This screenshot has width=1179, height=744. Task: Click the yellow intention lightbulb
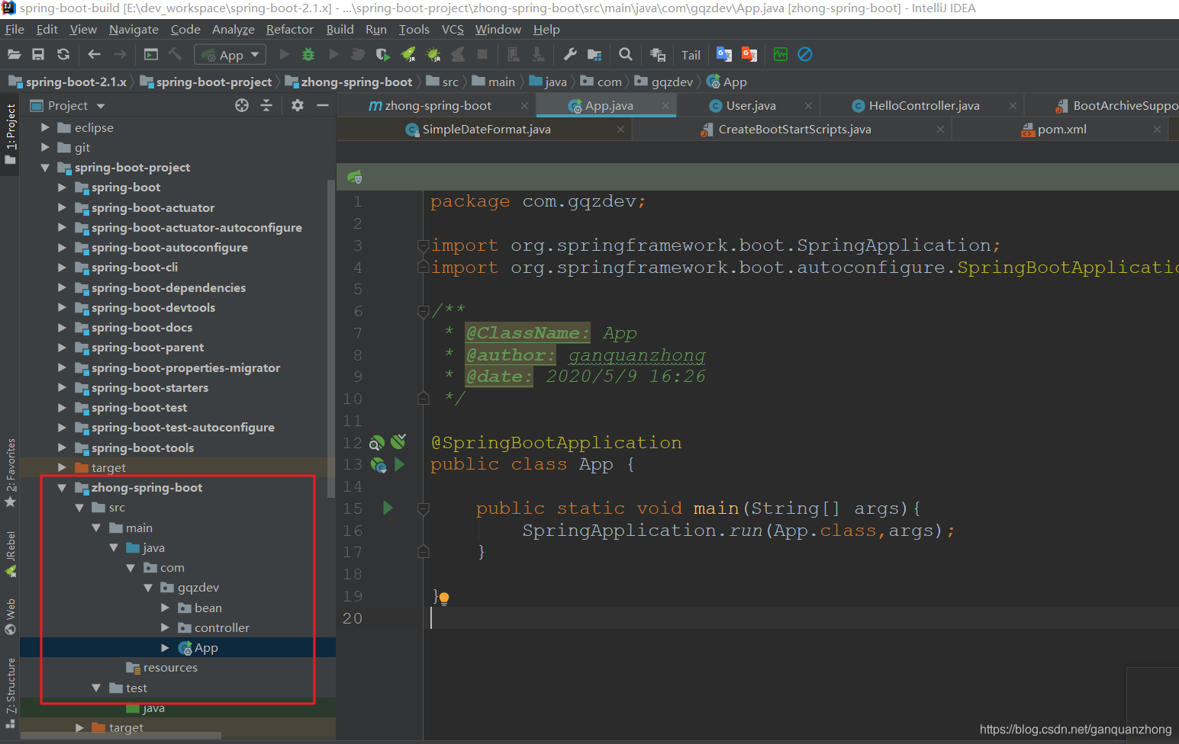(444, 598)
